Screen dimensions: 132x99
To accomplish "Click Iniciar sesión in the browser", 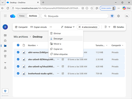I will pos(108,8).
